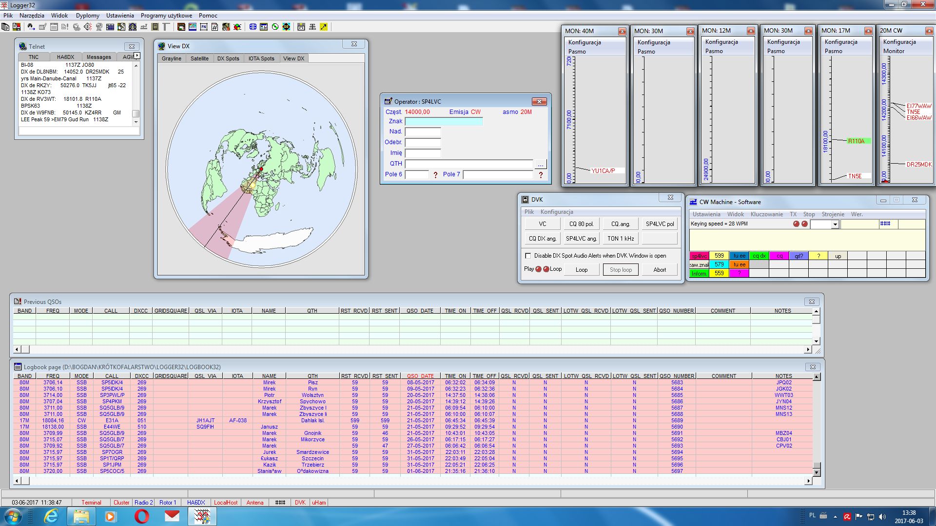
Task: Click the binoculars search icon in toolbar
Action: click(31, 27)
